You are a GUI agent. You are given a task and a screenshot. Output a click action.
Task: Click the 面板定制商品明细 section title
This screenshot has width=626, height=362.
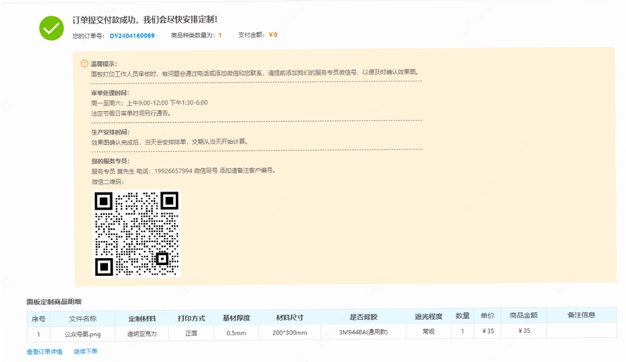tap(54, 302)
